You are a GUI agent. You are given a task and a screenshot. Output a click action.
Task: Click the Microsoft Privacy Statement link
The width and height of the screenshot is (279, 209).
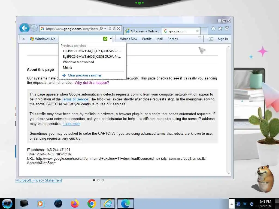[x=39, y=180]
